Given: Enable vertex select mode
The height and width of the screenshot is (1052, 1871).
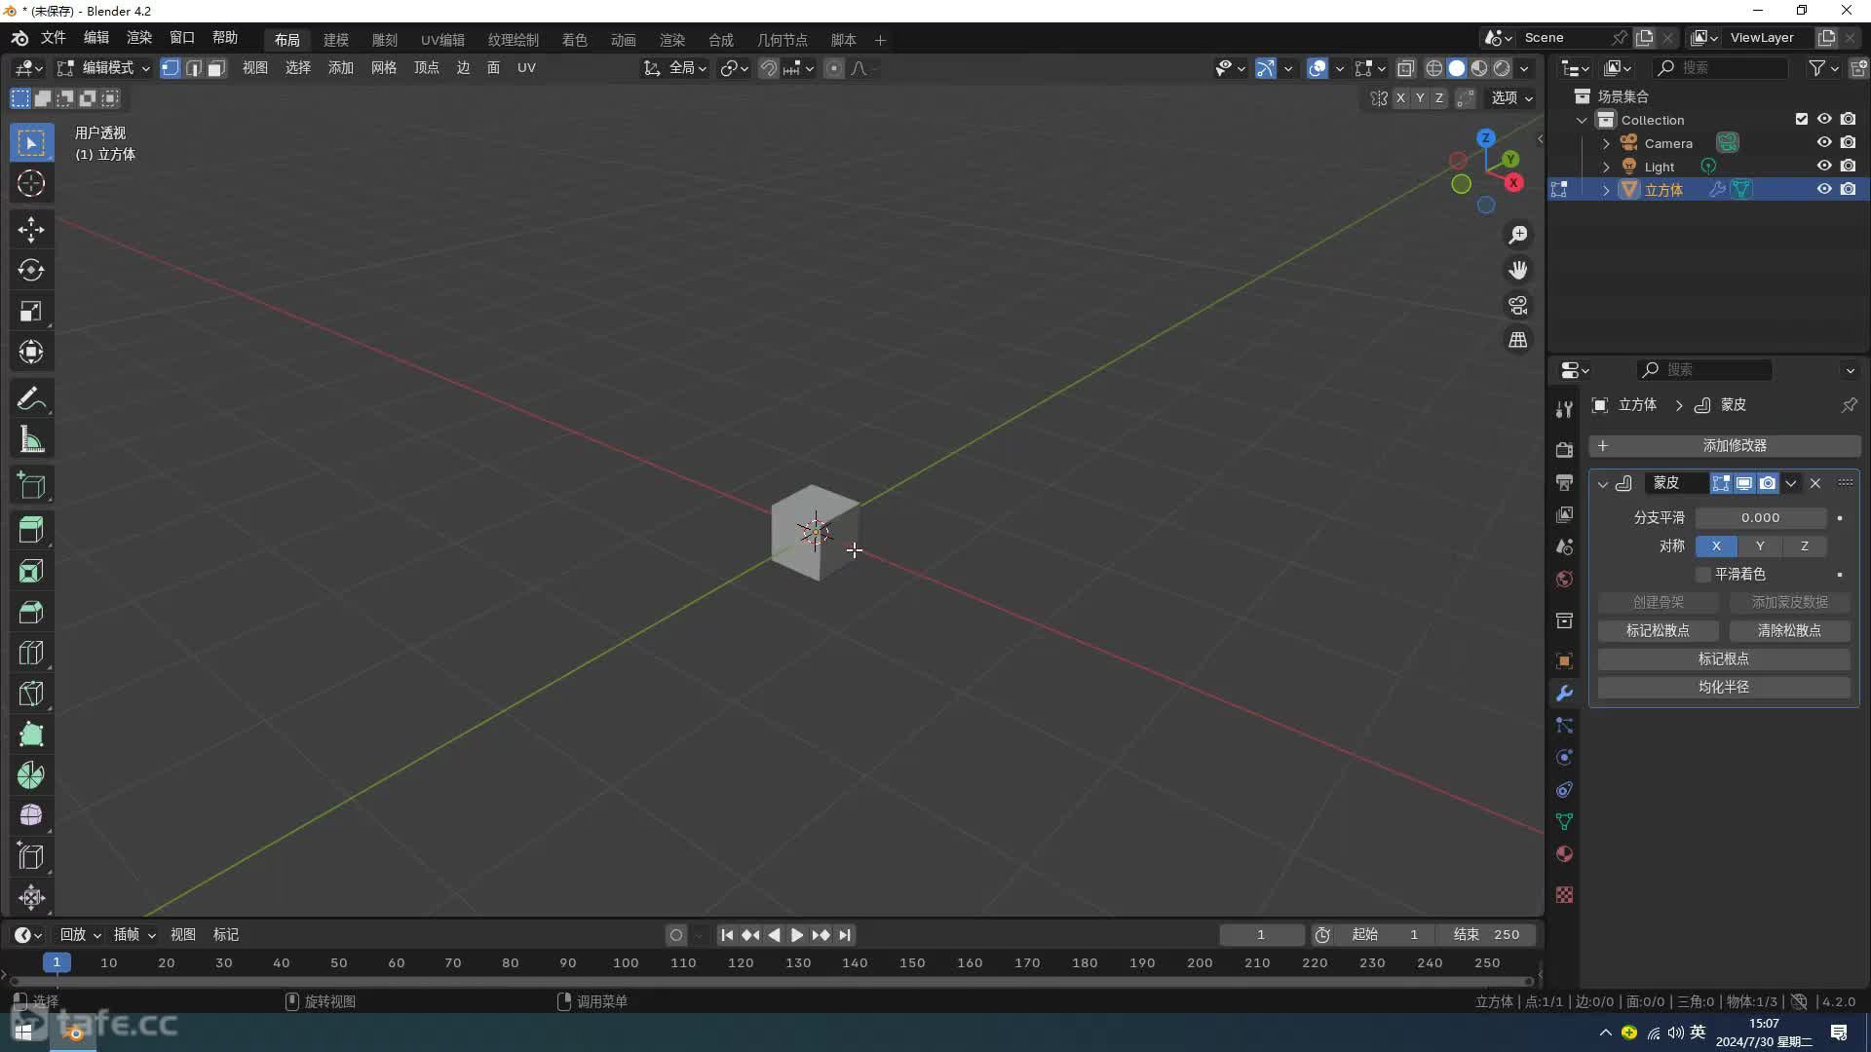Looking at the screenshot, I should 171,68.
